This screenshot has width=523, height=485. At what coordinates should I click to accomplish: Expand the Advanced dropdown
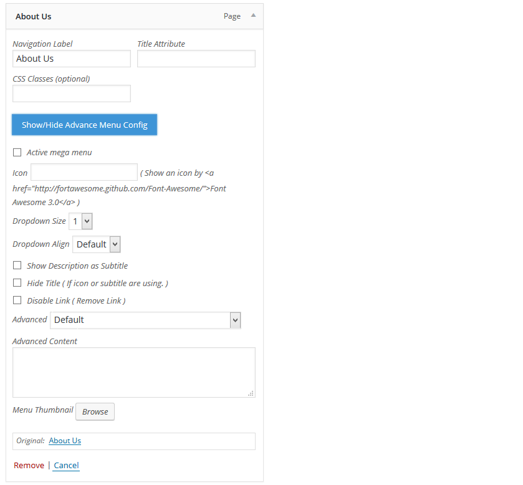(145, 320)
